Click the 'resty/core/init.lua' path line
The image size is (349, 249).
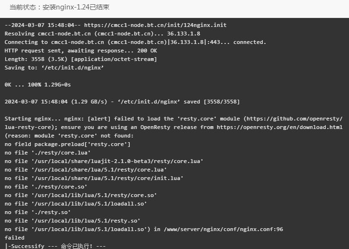tap(94, 179)
